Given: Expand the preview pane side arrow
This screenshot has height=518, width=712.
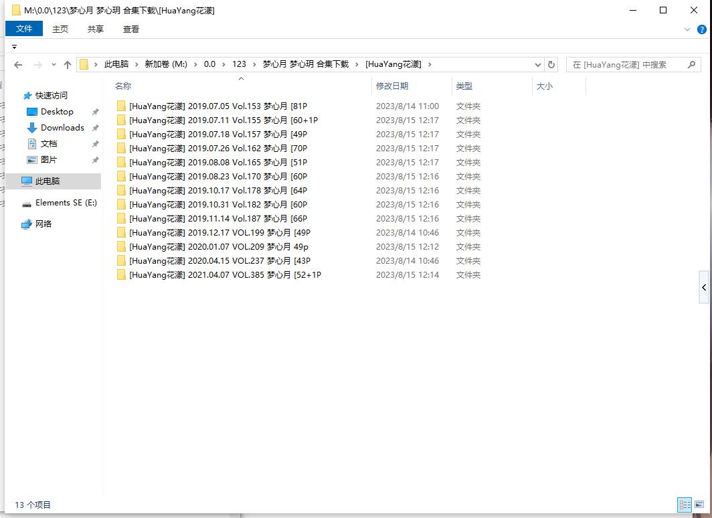Looking at the screenshot, I should [704, 288].
